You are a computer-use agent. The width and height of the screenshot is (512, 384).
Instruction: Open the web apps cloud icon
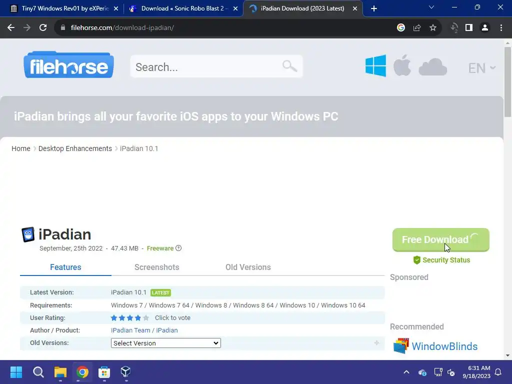[x=432, y=67]
